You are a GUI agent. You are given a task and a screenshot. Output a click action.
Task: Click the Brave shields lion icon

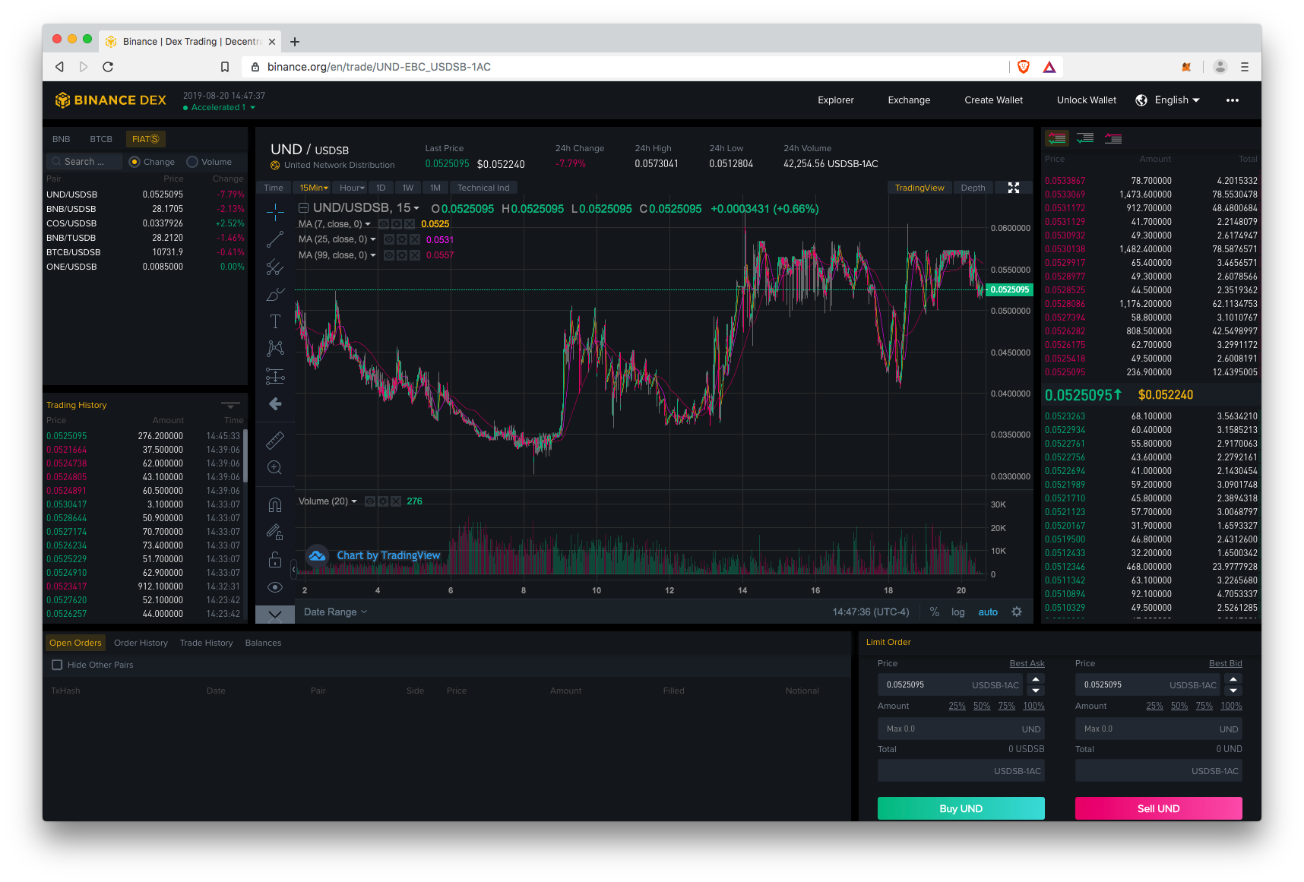[1024, 67]
